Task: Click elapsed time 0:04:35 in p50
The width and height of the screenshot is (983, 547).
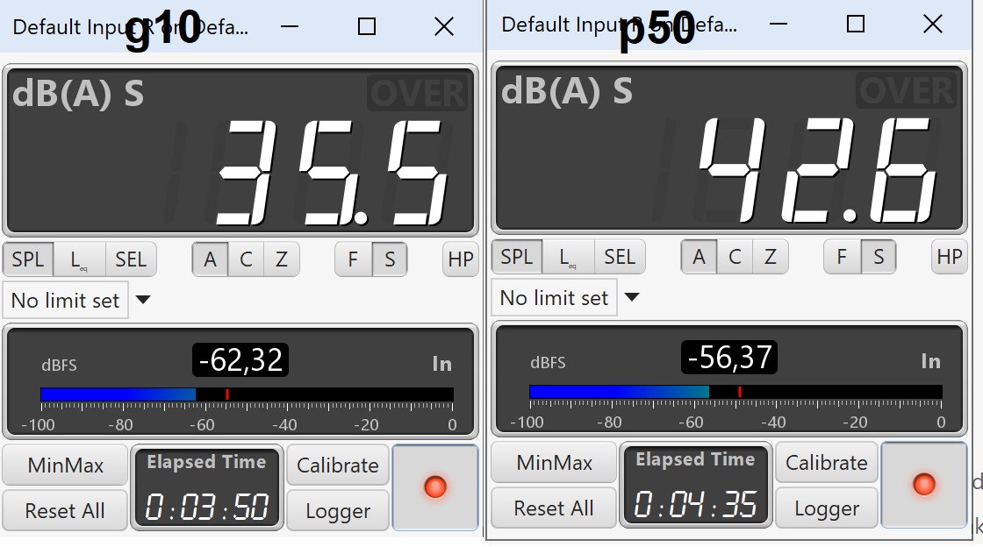Action: (x=696, y=504)
